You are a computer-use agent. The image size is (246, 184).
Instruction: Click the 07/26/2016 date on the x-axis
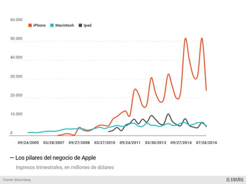point(206,142)
